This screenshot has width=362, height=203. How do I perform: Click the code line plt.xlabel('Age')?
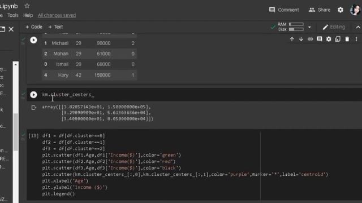click(65, 181)
